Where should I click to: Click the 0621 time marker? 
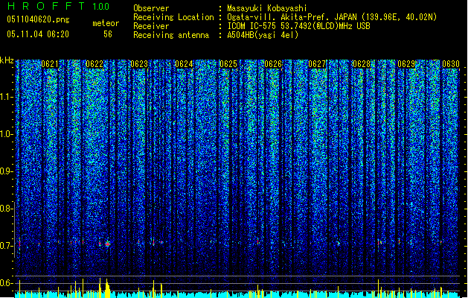click(x=50, y=64)
